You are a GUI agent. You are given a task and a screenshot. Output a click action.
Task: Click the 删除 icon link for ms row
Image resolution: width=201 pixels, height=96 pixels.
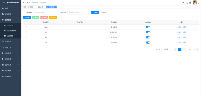[184, 42]
